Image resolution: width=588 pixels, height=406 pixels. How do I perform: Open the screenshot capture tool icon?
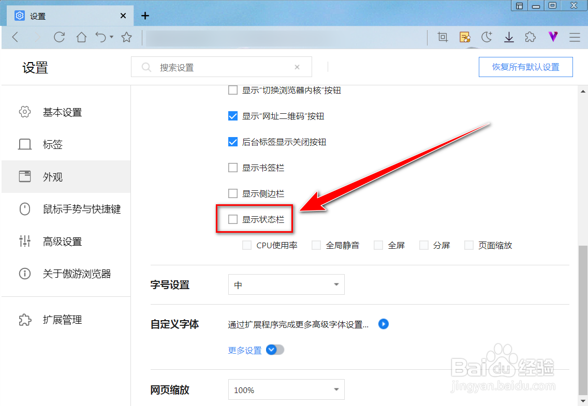(x=442, y=37)
